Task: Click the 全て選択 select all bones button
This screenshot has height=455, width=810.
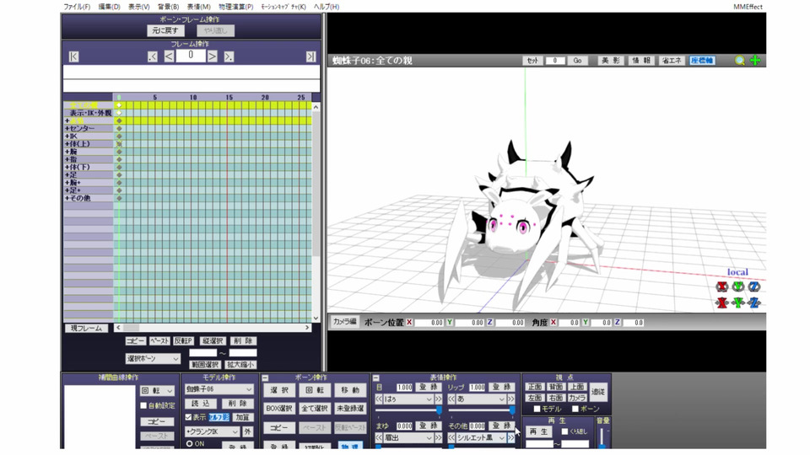Action: (315, 408)
